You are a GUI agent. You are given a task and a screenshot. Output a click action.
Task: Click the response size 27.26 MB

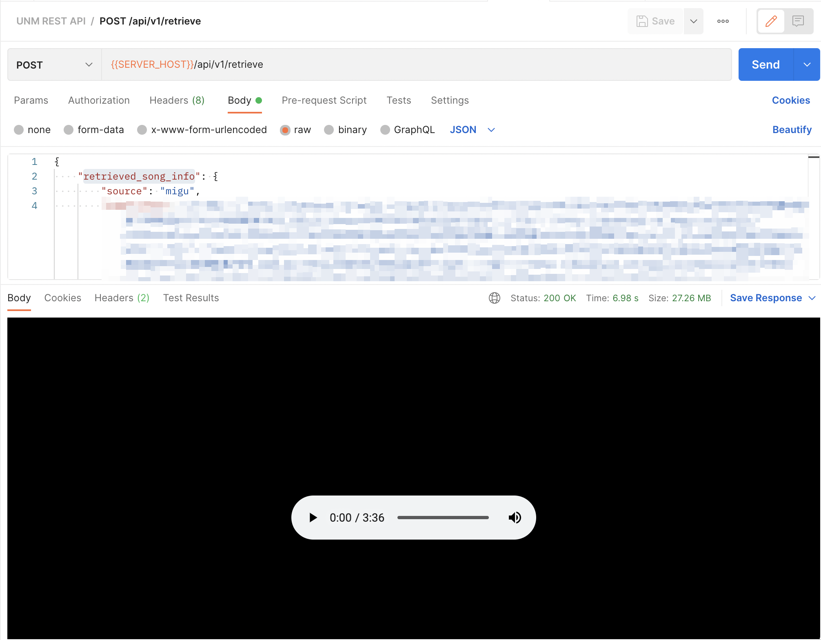tap(691, 298)
